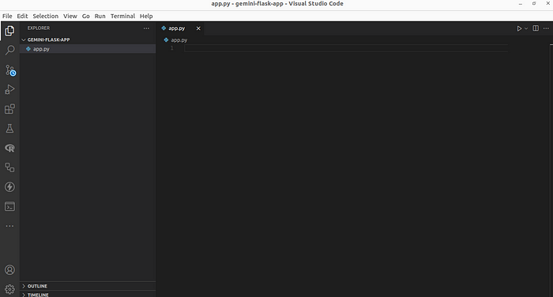
Task: Open the Manage gear icon
Action: click(x=9, y=289)
